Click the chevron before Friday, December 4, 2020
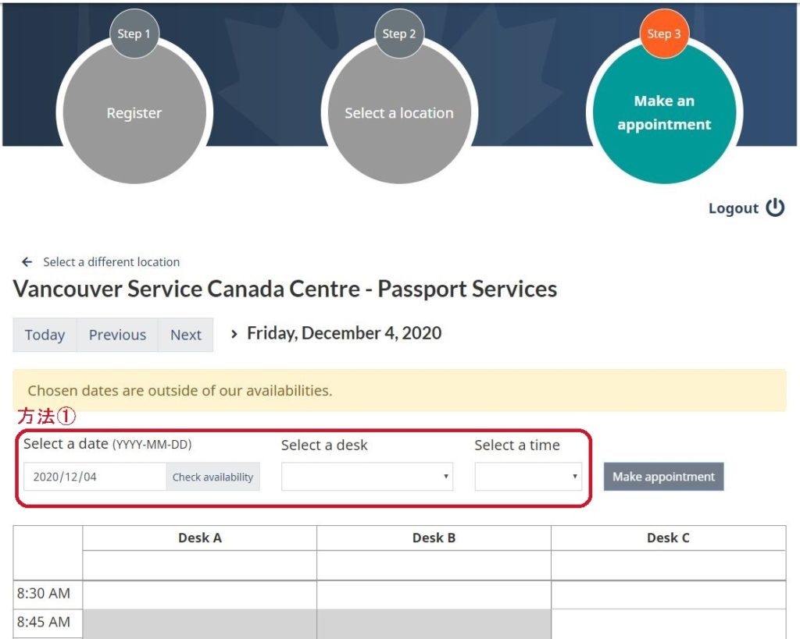The width and height of the screenshot is (800, 639). pyautogui.click(x=234, y=334)
